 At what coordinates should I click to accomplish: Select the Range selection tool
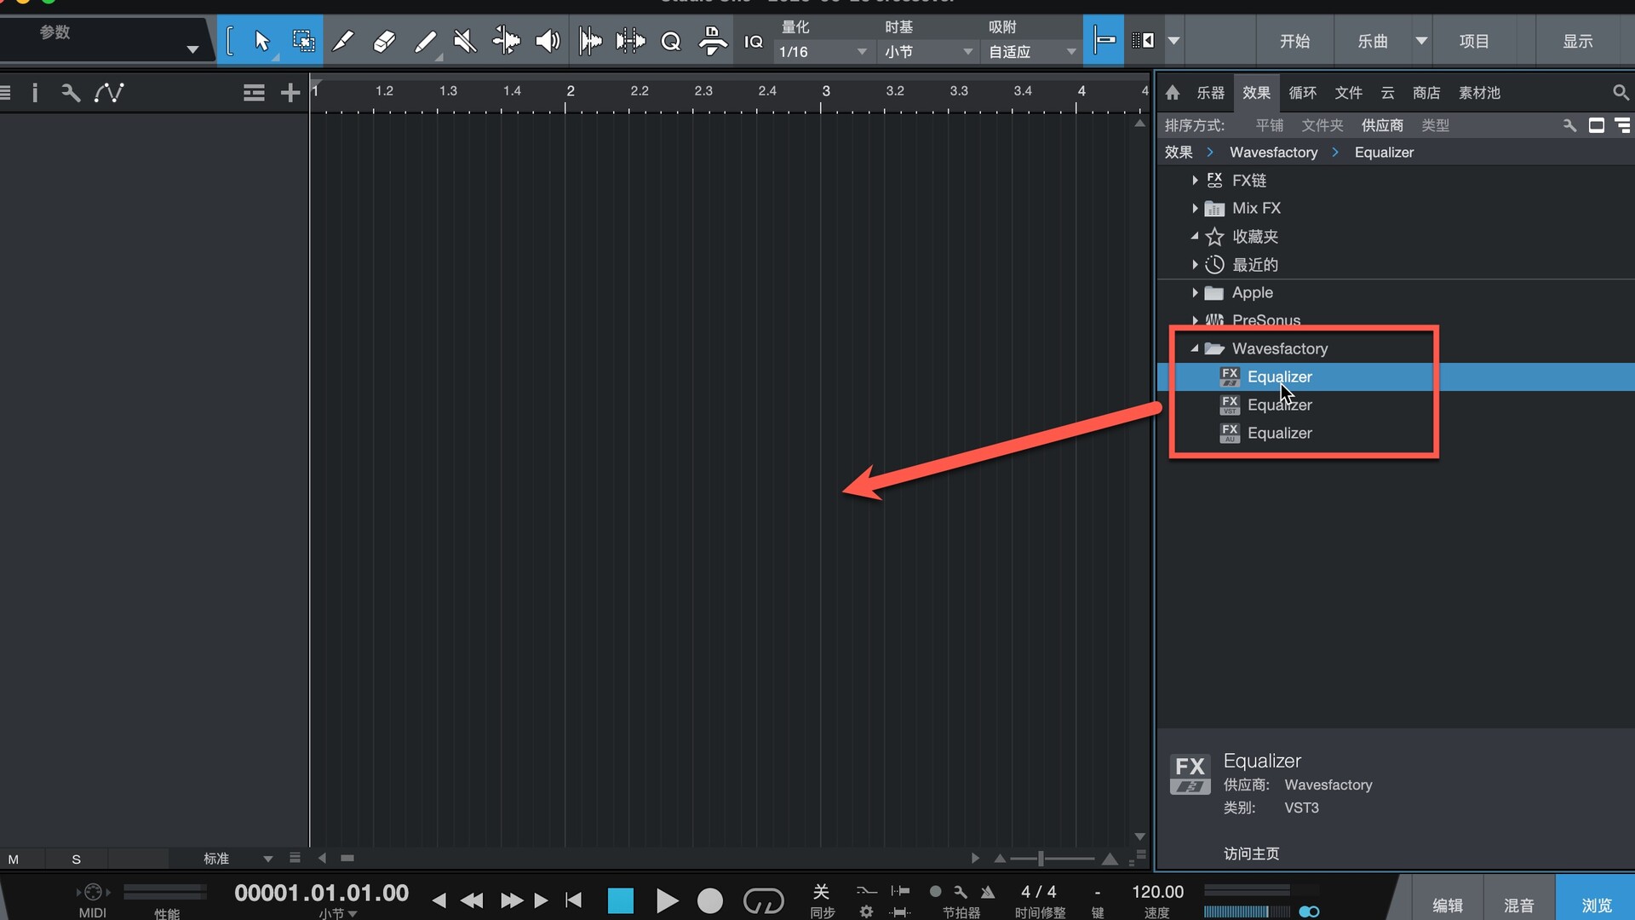303,41
